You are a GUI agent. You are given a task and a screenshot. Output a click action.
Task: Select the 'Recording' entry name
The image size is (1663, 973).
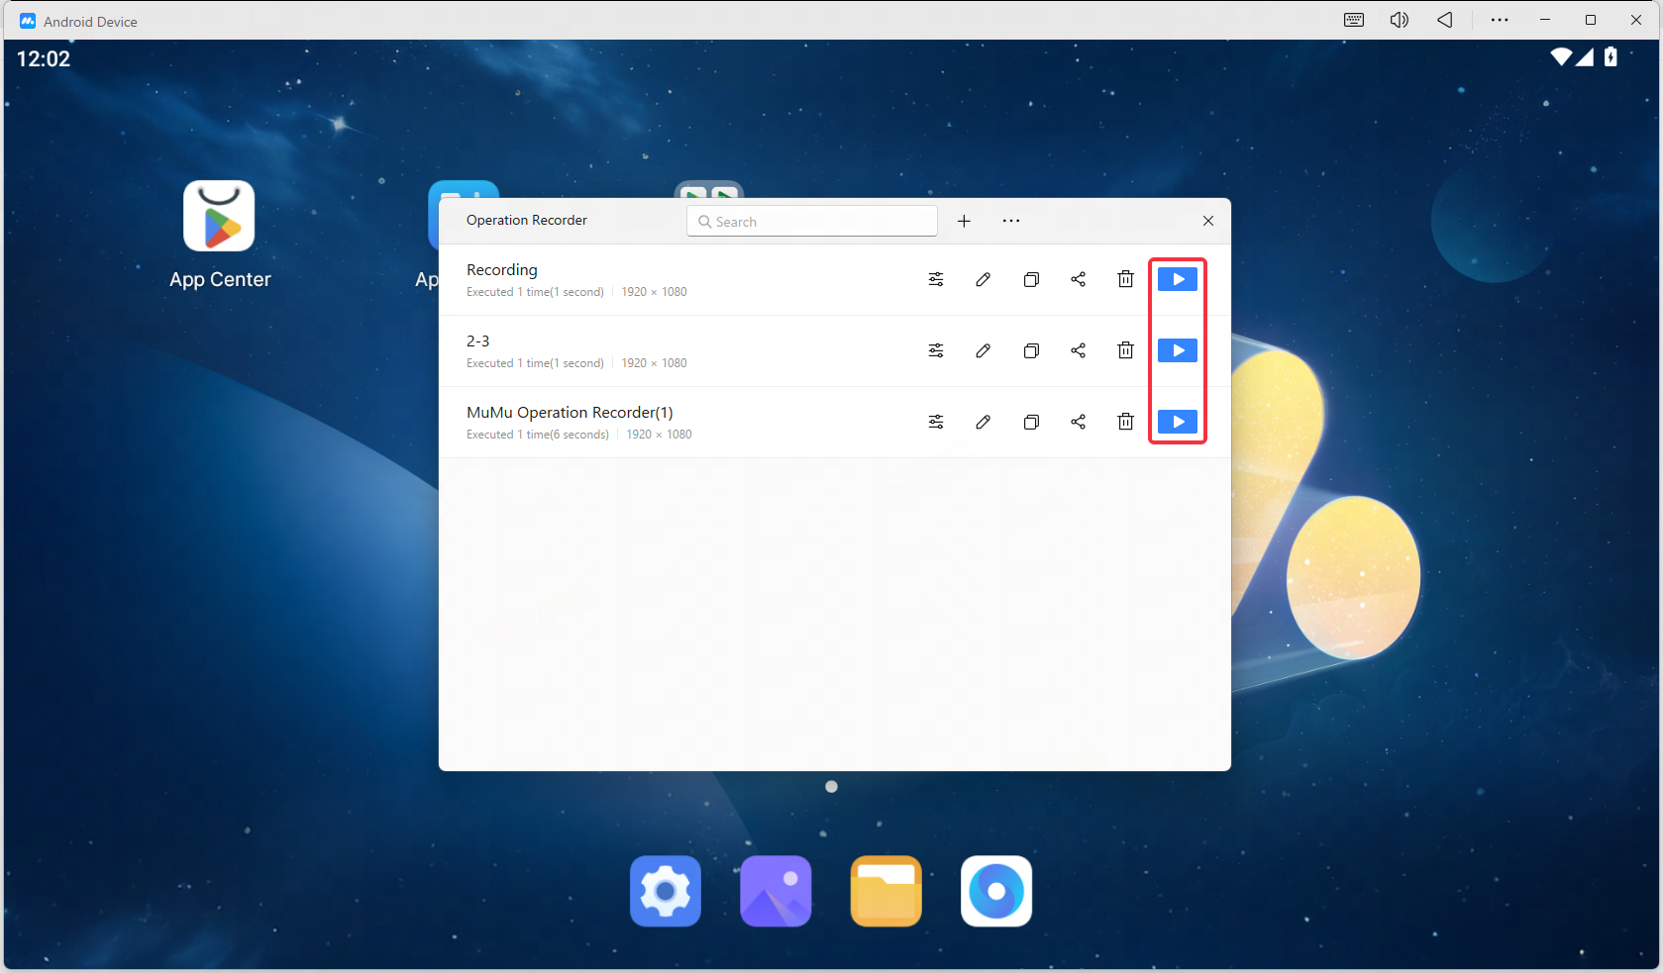(x=502, y=269)
